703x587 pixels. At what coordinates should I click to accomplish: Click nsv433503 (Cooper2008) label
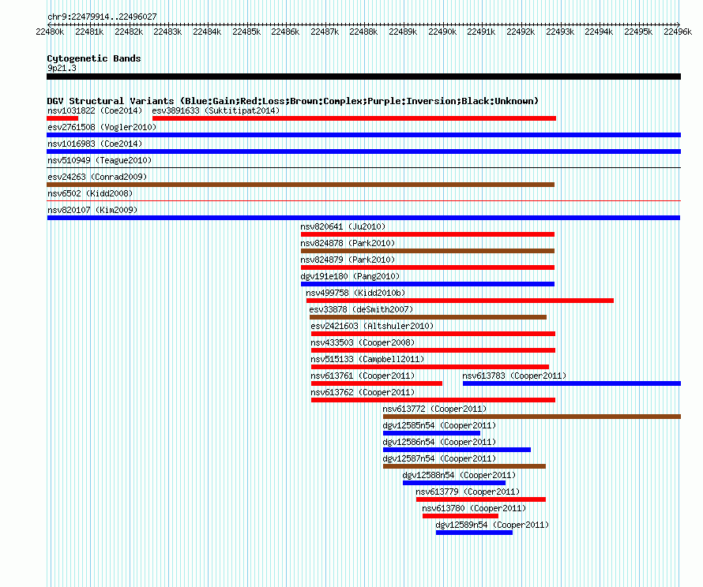point(363,342)
